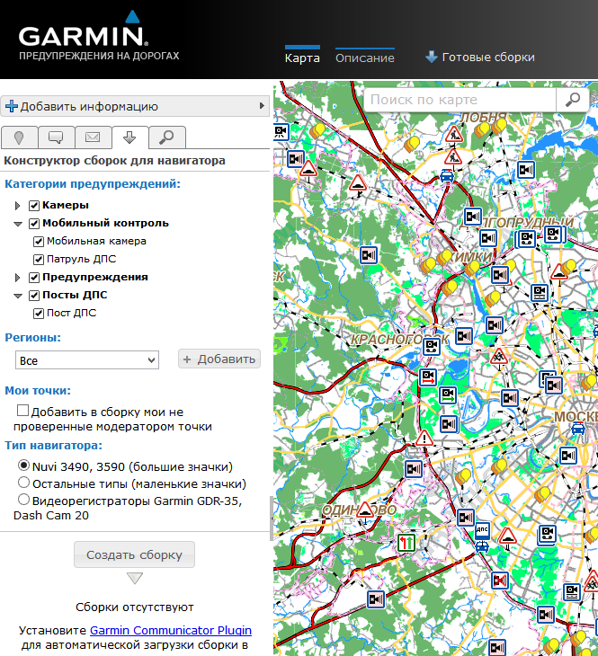Select Остальные типы (маленькие значки) radio option

(x=23, y=483)
